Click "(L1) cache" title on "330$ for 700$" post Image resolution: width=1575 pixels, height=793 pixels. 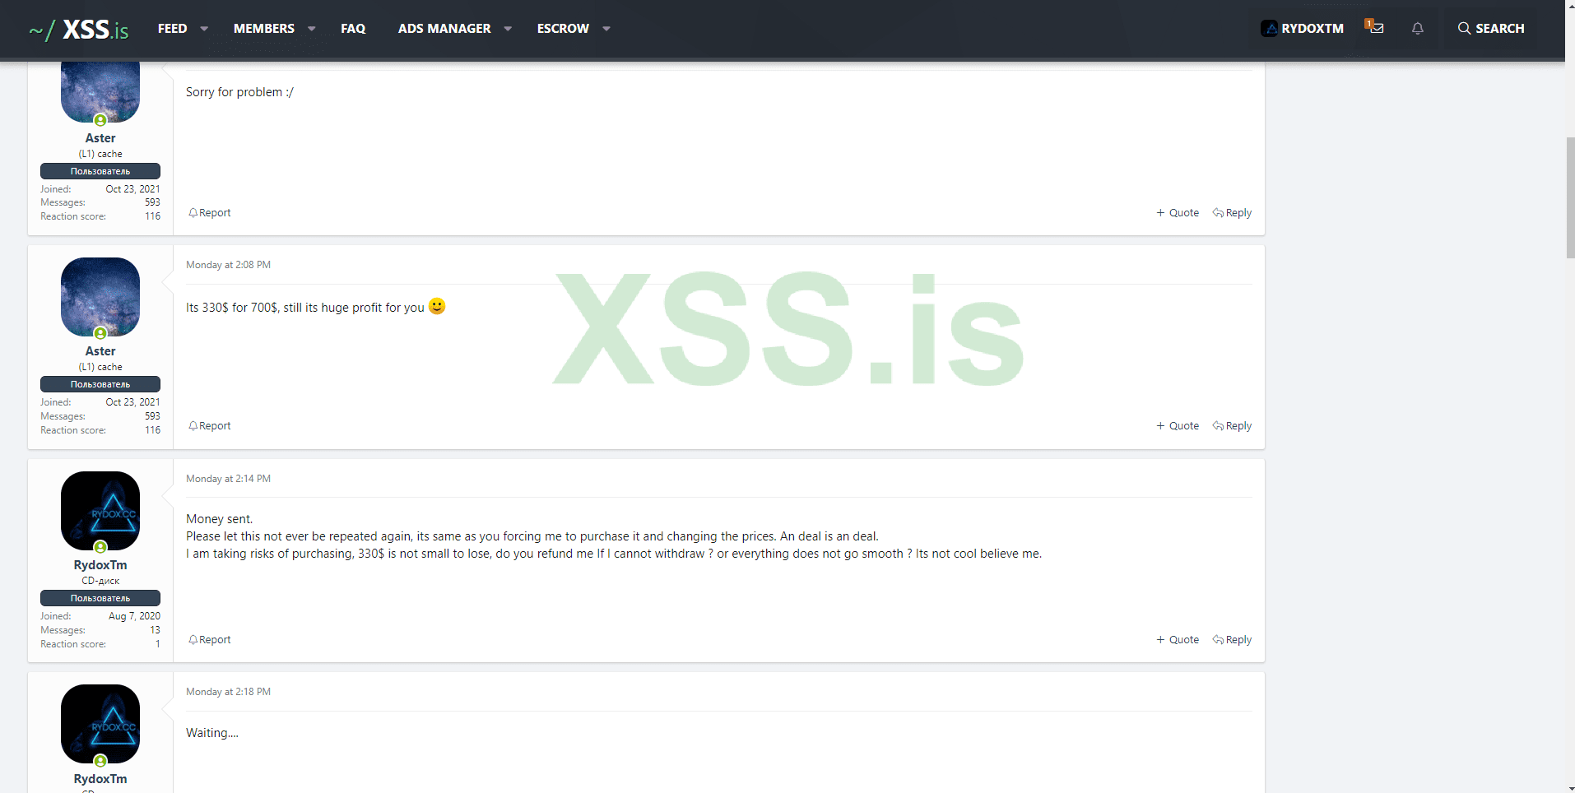100,367
